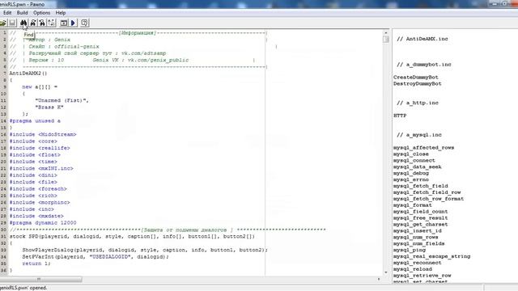Open the Build menu

pyautogui.click(x=22, y=13)
